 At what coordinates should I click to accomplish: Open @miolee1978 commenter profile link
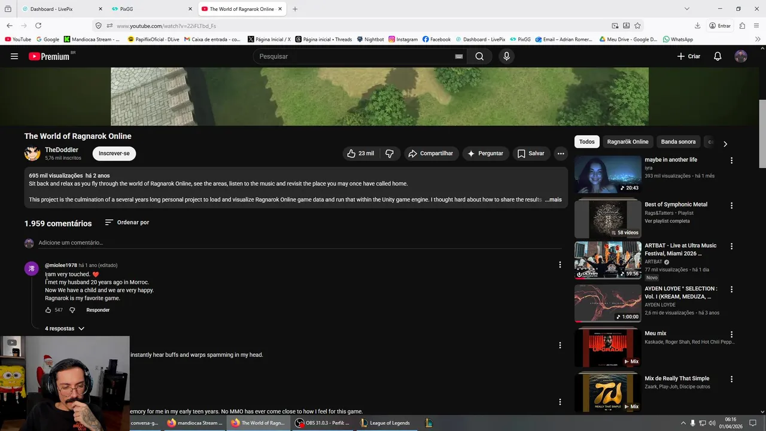(x=61, y=265)
